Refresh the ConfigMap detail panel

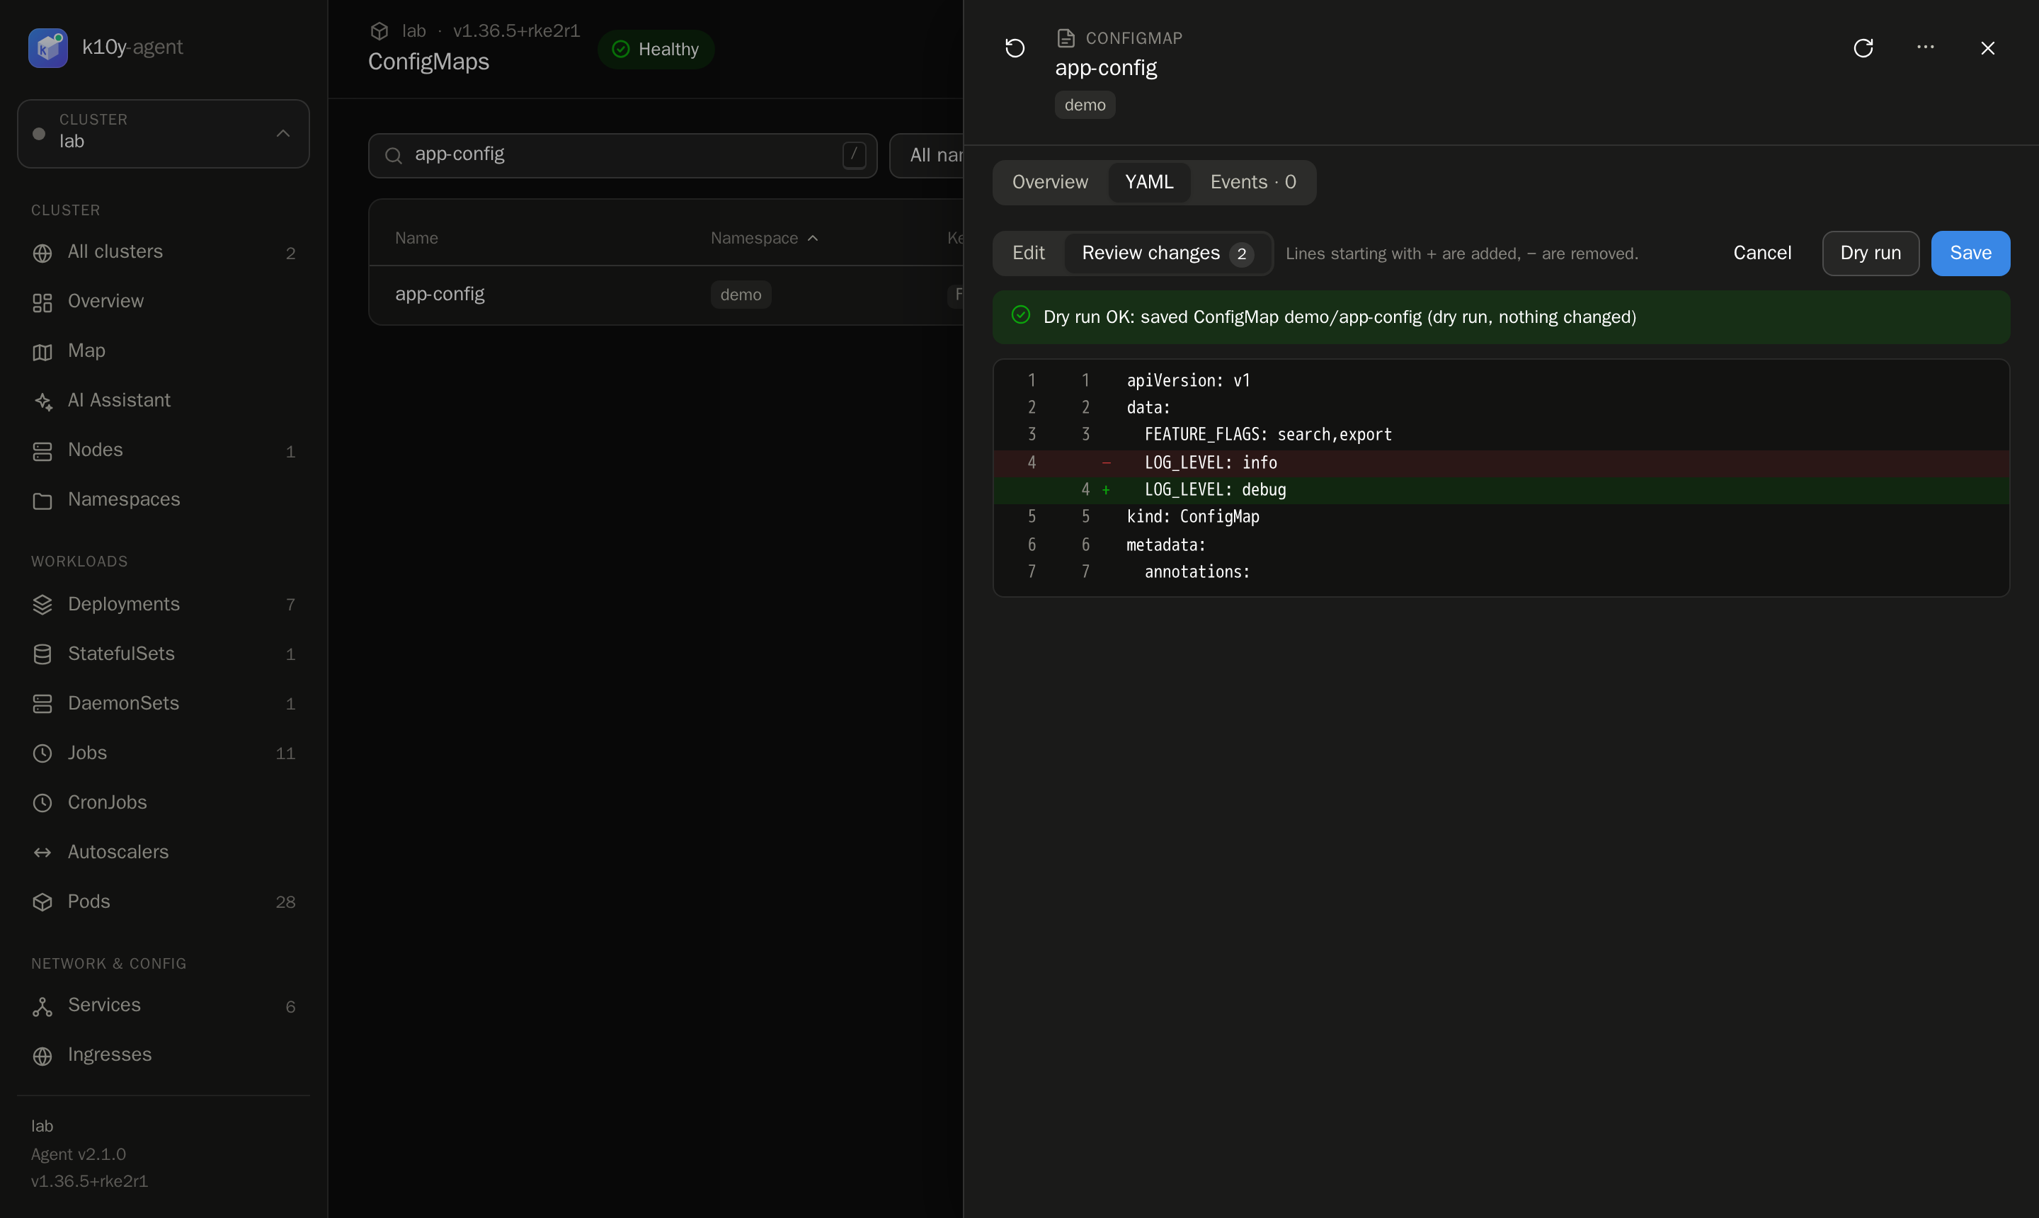1863,47
